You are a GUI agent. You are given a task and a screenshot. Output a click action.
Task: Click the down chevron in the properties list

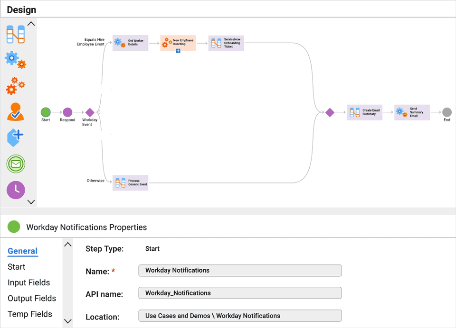pos(67,321)
